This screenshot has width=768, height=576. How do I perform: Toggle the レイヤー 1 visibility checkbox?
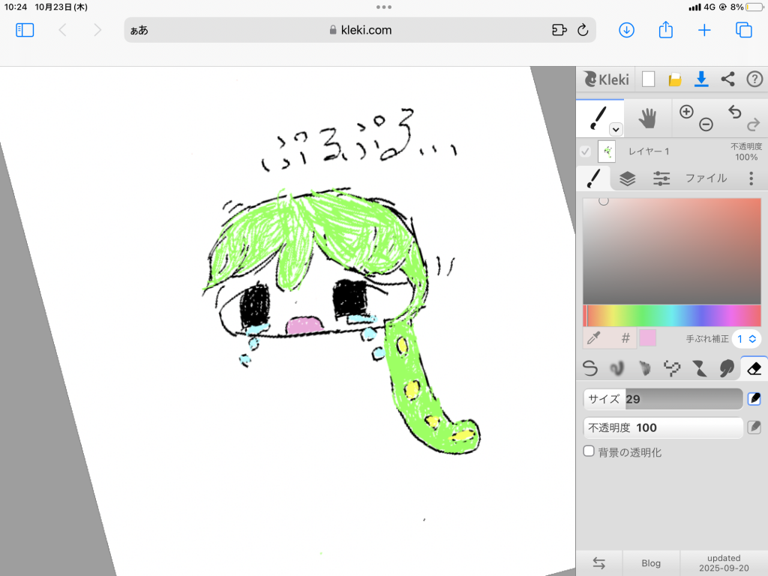click(586, 151)
